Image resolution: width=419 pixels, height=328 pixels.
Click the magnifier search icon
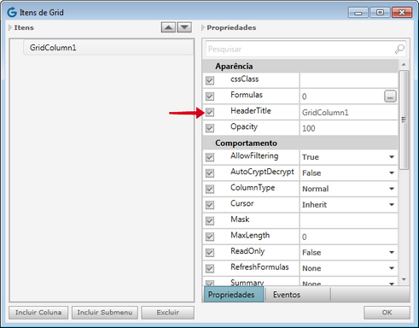(x=399, y=49)
